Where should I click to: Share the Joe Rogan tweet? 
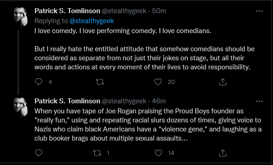(223, 153)
